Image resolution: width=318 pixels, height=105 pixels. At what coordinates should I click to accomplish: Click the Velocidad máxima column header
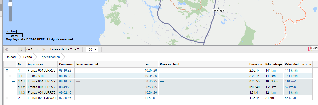(x=298, y=64)
